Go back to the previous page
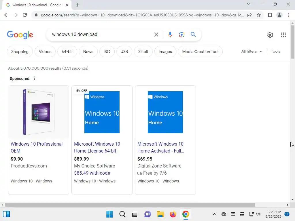 point(6,15)
